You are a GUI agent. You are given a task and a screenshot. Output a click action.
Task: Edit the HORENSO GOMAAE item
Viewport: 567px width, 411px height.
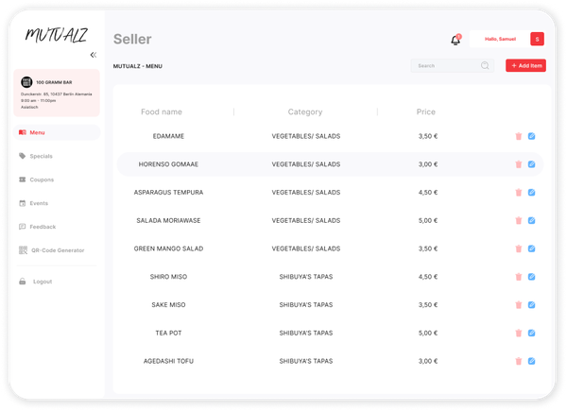coord(532,164)
